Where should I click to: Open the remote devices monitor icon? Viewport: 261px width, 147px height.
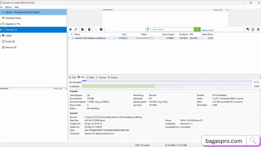pos(253,29)
